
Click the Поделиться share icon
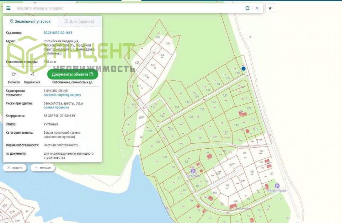tap(32, 74)
